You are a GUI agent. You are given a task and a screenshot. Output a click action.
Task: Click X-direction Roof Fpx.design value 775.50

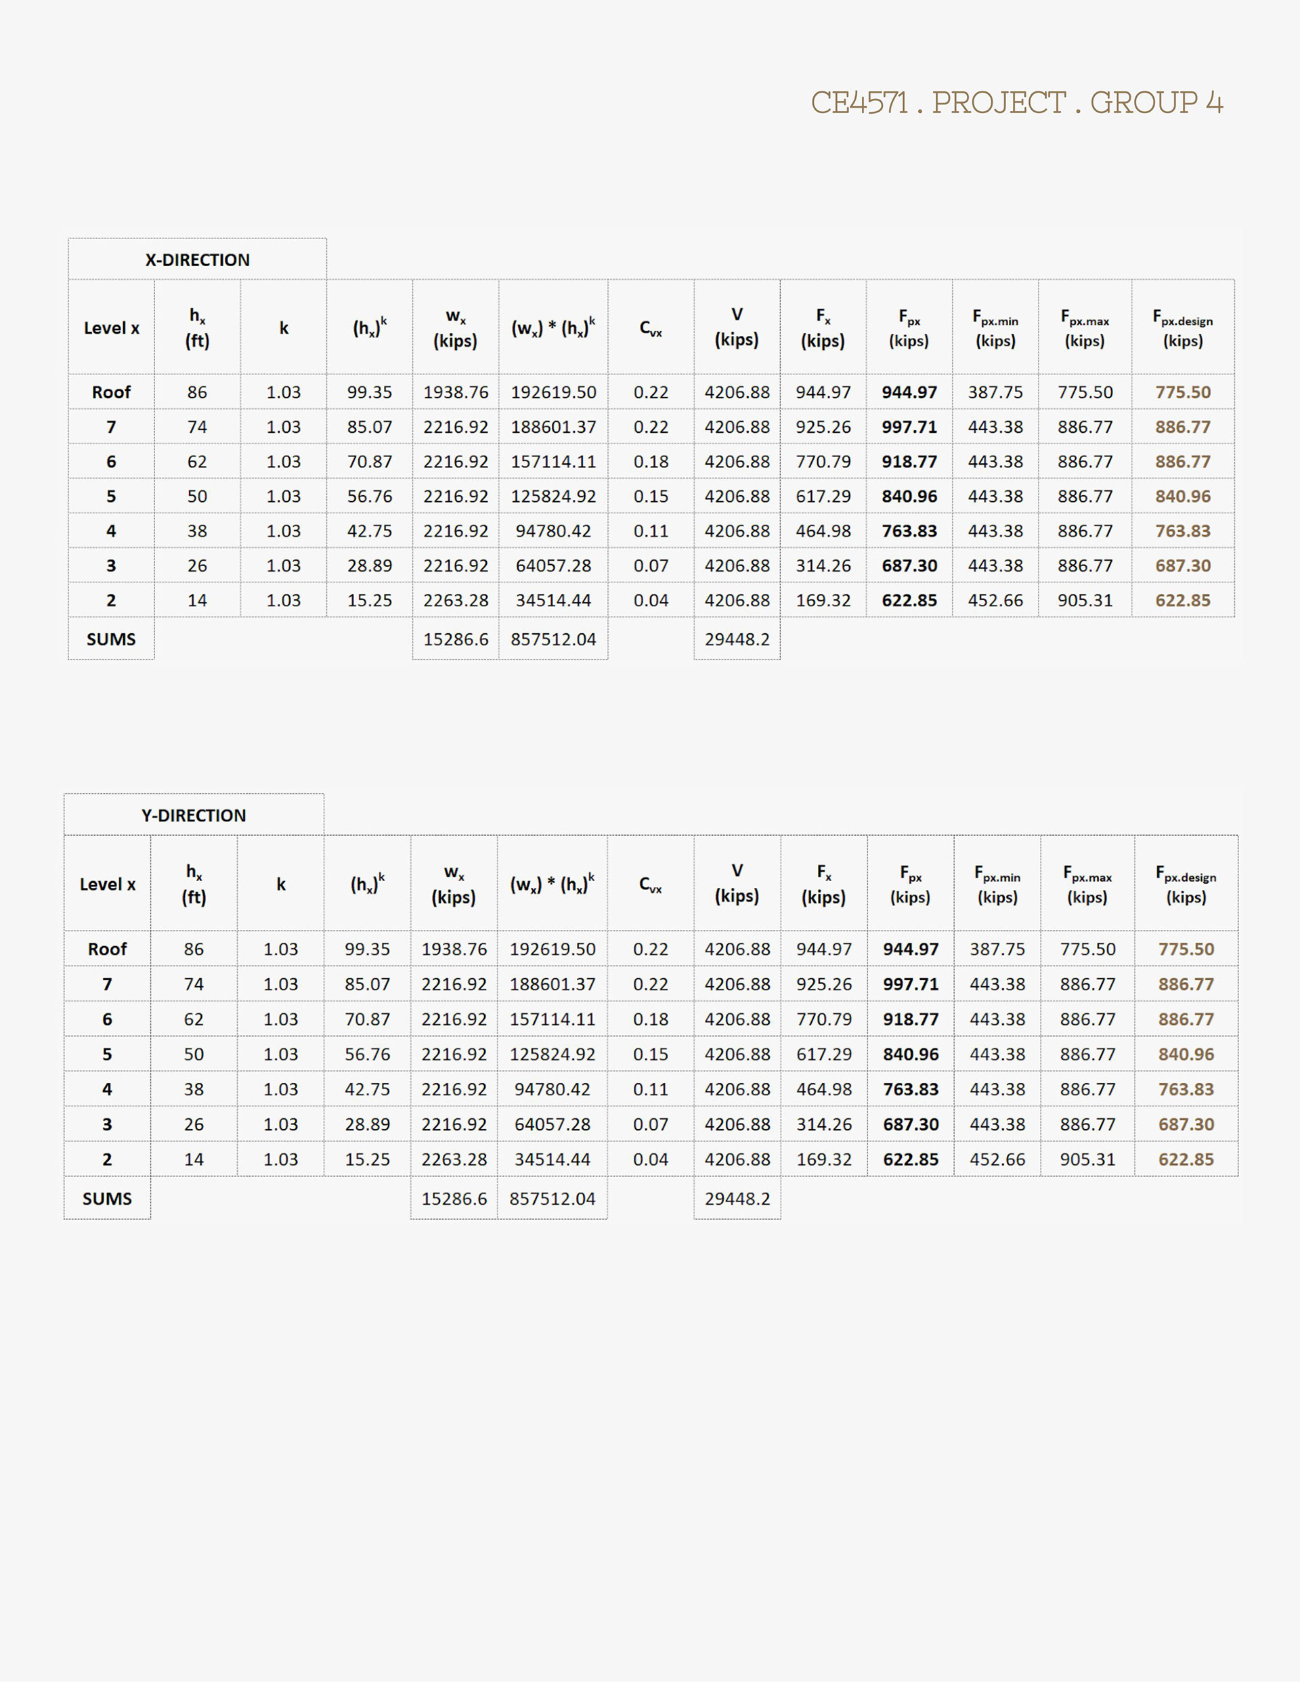(1183, 392)
